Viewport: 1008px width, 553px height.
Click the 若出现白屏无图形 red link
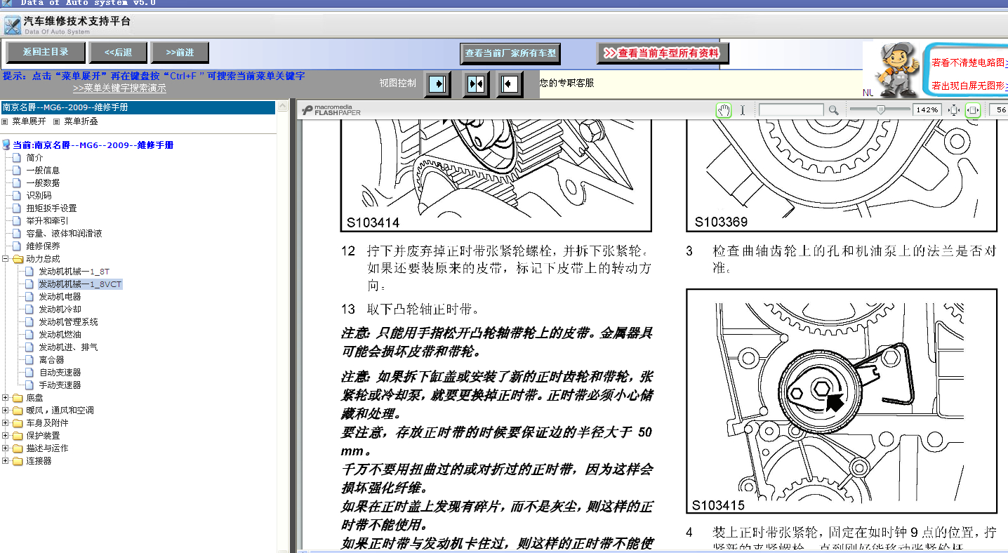pyautogui.click(x=969, y=86)
